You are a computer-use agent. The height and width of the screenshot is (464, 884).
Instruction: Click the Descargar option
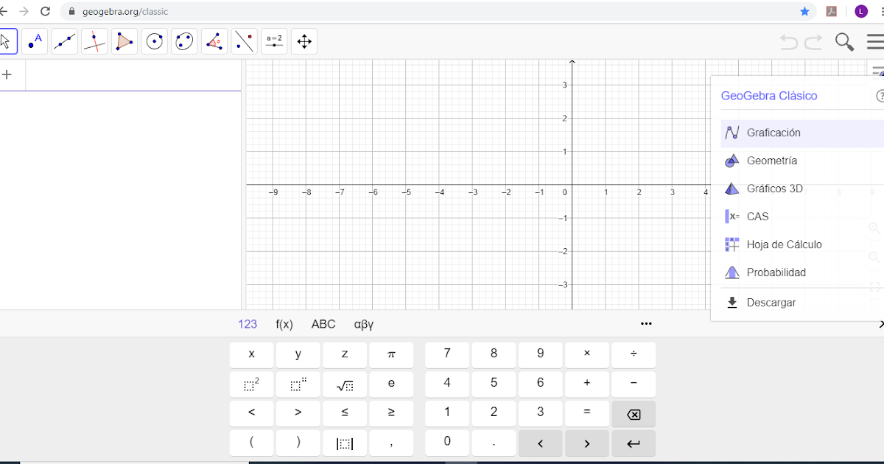click(x=771, y=302)
